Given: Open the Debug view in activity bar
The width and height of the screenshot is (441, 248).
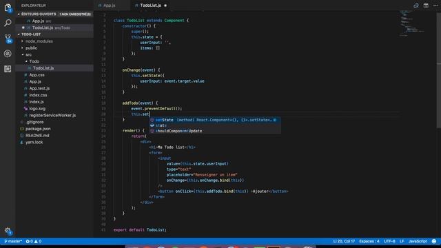Looking at the screenshot, I should coord(8,54).
